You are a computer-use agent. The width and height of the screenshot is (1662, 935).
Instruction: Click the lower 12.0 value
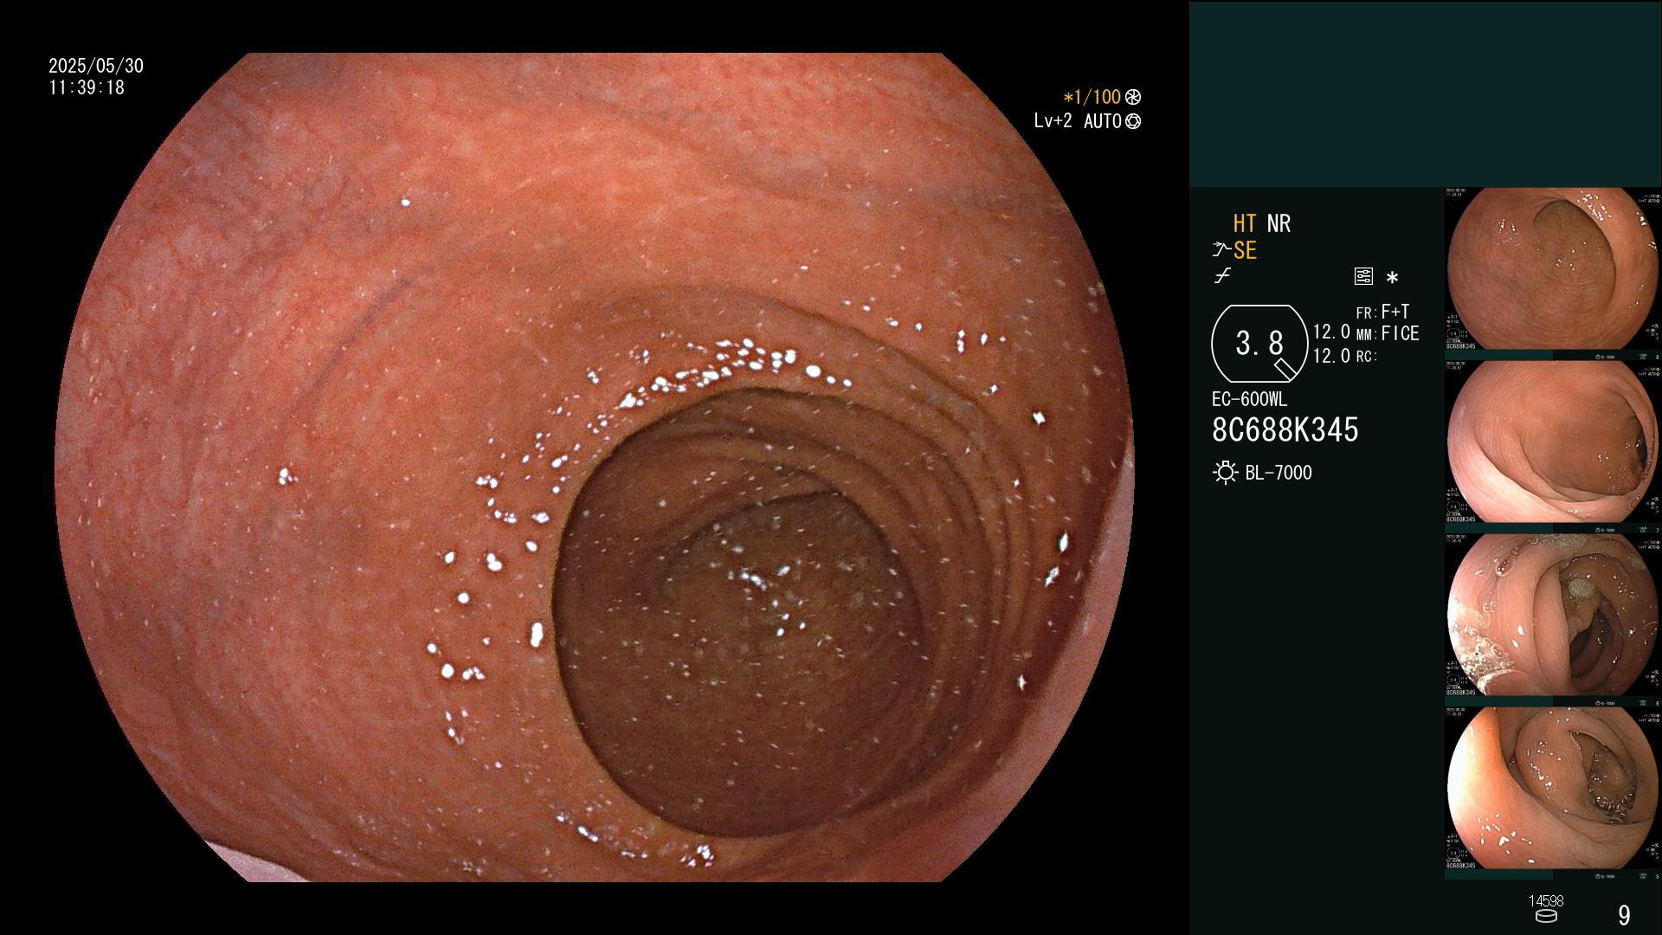coord(1331,356)
